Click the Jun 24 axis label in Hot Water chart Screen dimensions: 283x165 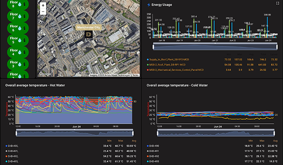(x=76, y=126)
